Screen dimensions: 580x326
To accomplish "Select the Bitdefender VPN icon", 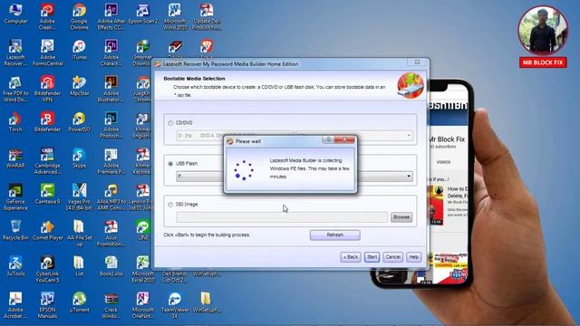I will (x=47, y=89).
